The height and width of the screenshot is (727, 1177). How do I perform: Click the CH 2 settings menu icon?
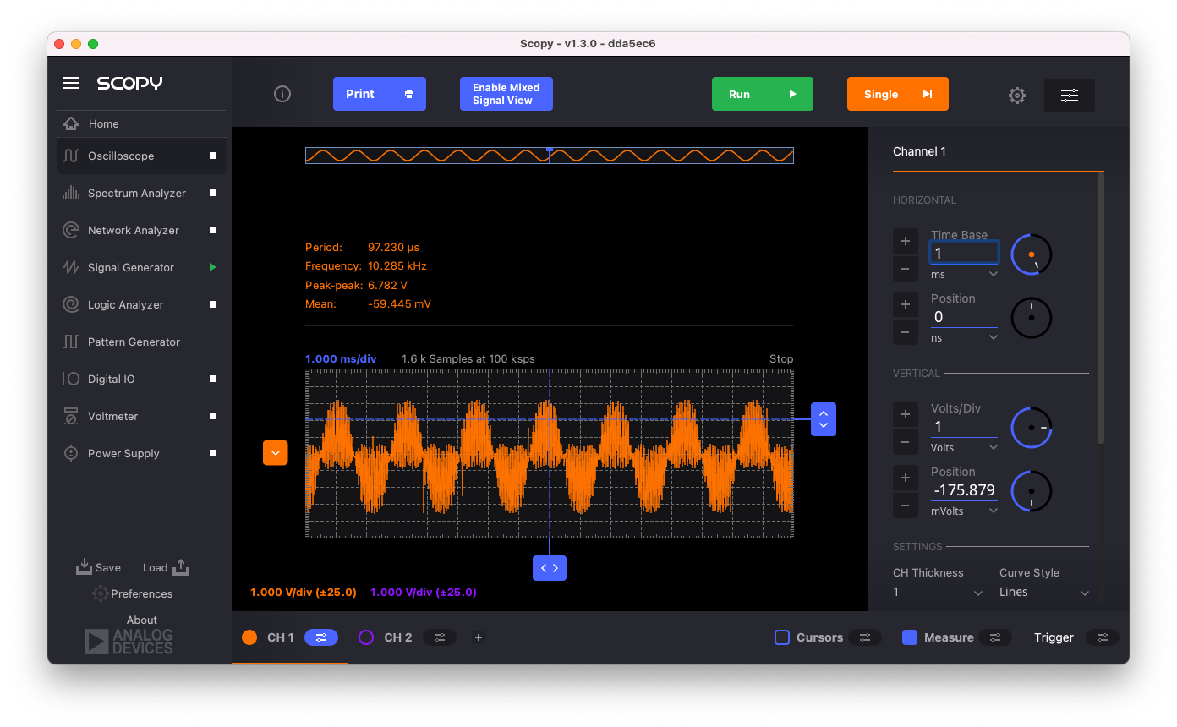tap(440, 637)
